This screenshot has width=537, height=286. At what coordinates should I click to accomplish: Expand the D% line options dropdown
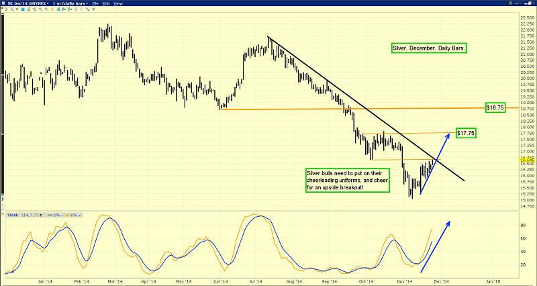coord(62,215)
